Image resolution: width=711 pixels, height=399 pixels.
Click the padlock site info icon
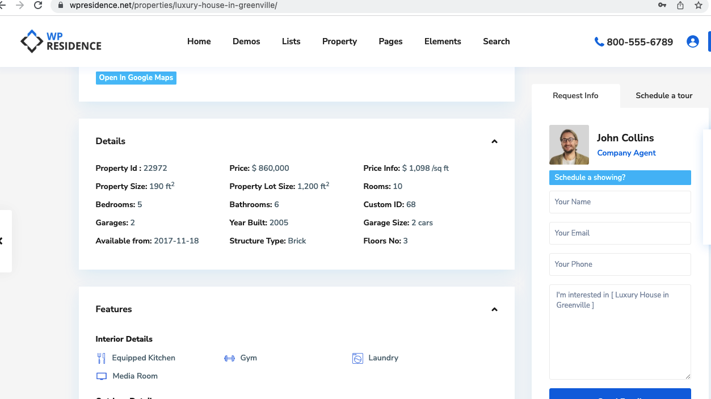tap(61, 5)
